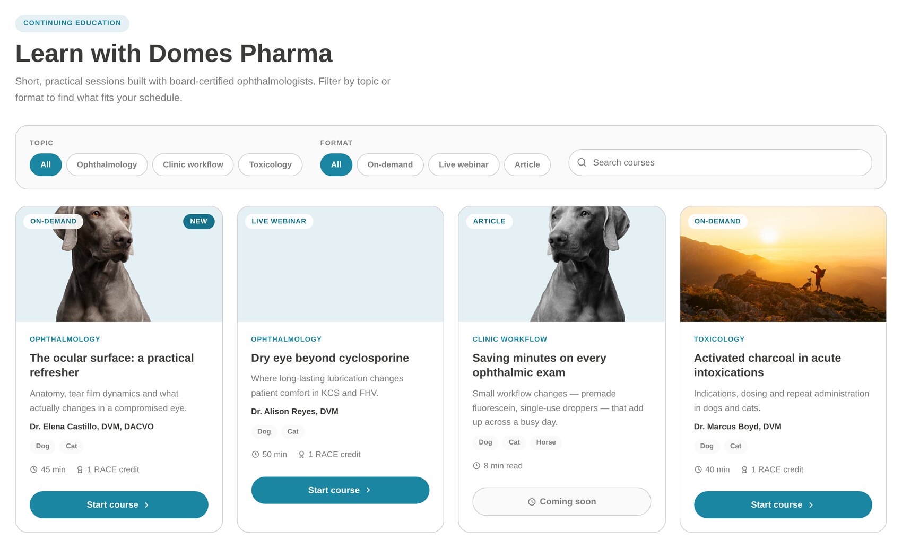Click ribbon icon on Activated charcoal card
The height and width of the screenshot is (548, 902).
pyautogui.click(x=744, y=469)
